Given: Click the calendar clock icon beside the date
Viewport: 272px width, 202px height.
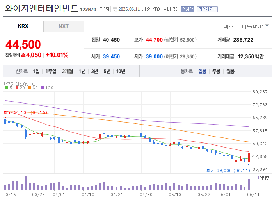Looking at the screenshot, I should pos(115,9).
